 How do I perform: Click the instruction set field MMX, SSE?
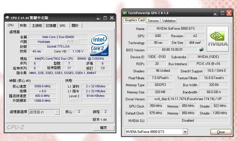pyautogui.click(x=69, y=73)
